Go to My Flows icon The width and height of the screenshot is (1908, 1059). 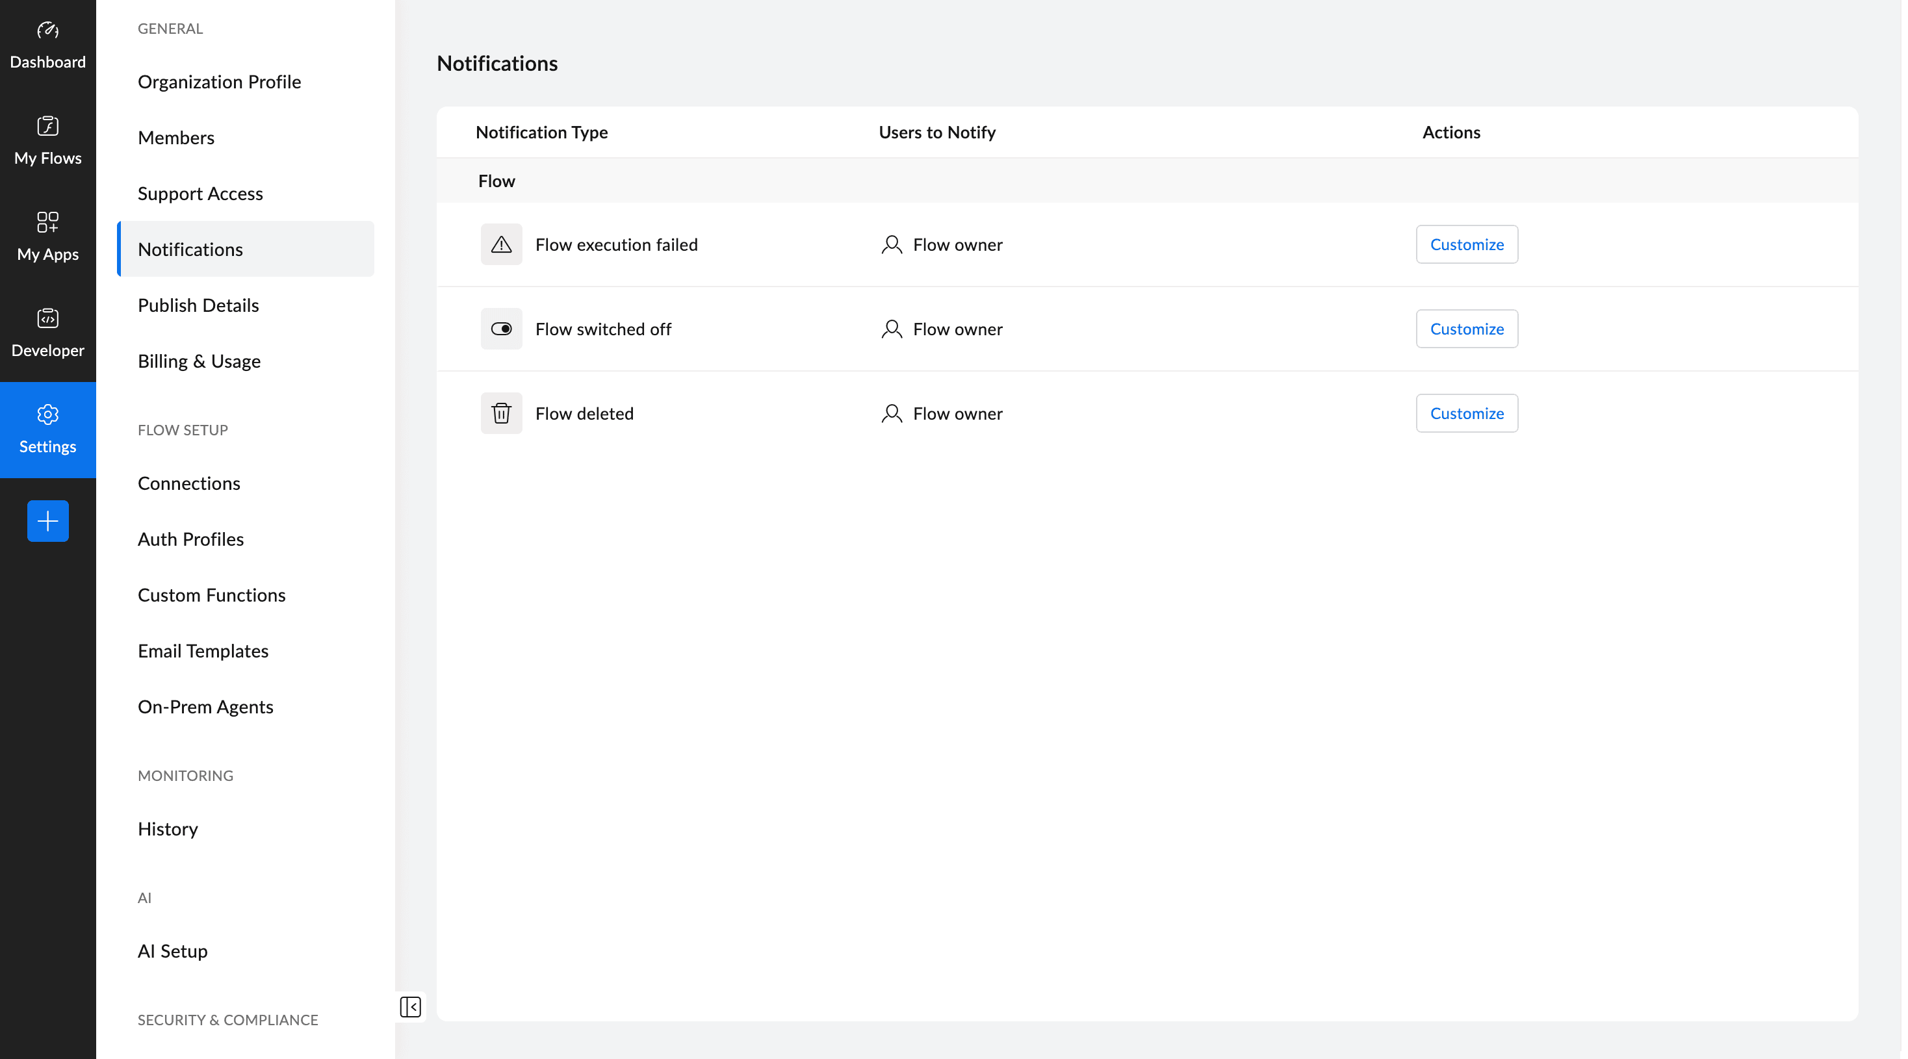[x=47, y=127]
